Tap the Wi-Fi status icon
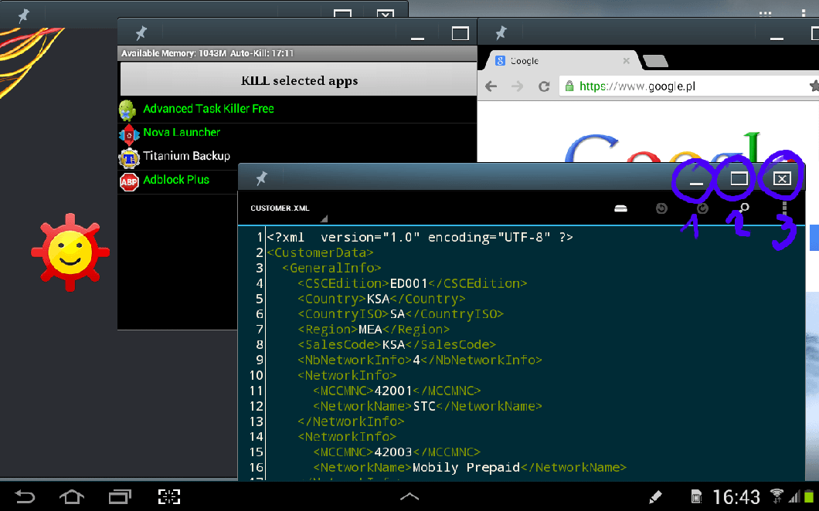Viewport: 819px width, 511px height. pos(777,496)
